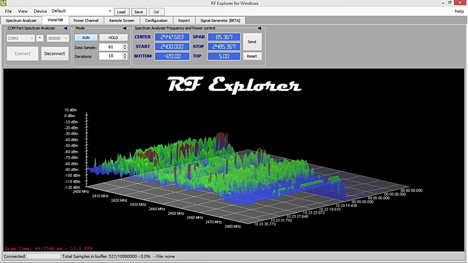Edit the STOP frequency field
The image size is (468, 263).
(x=224, y=47)
